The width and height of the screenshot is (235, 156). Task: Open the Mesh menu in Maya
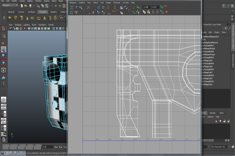tap(61, 1)
